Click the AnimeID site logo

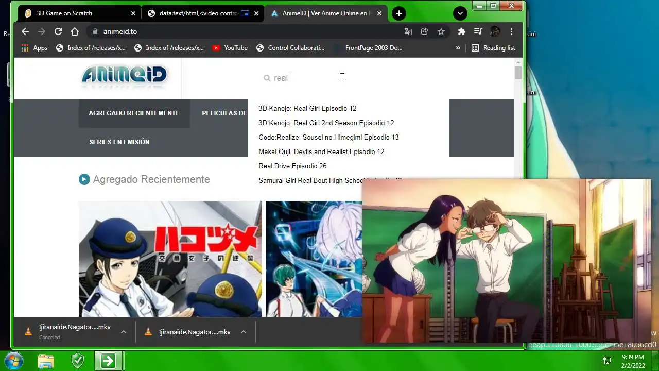pyautogui.click(x=124, y=76)
